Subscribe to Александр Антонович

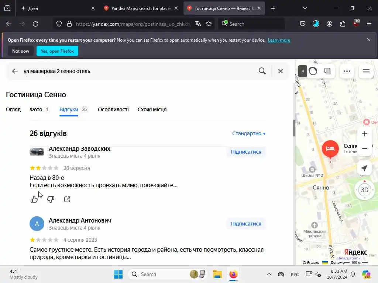(246, 224)
